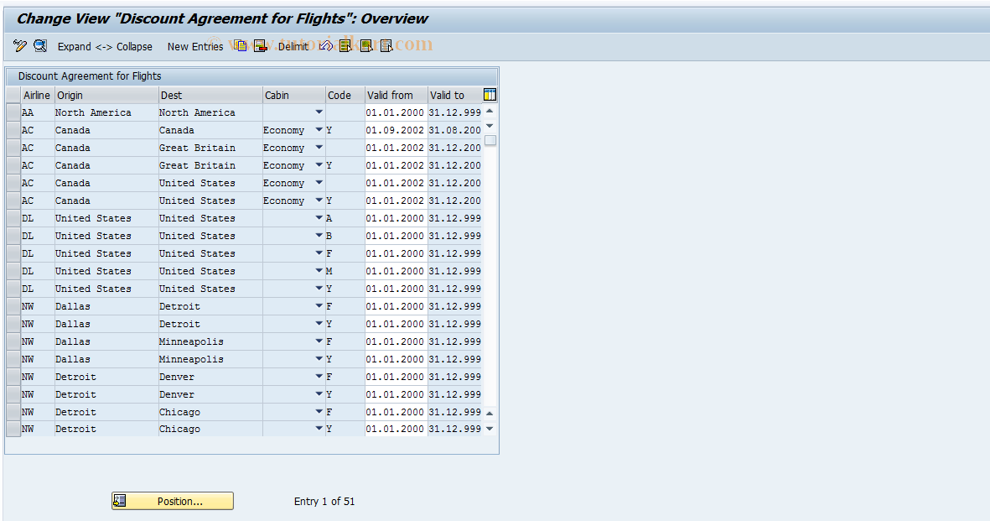Click Delimit toolbar button
Screen dimensions: 990x521
coord(293,47)
